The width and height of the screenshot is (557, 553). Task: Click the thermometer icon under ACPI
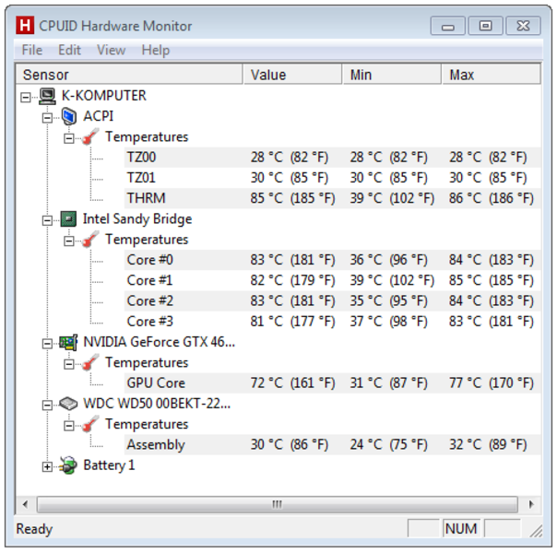click(90, 137)
